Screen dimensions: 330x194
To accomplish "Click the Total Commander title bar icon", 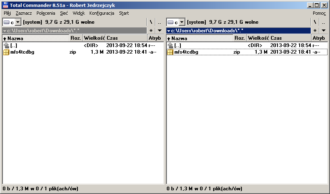I will (5, 5).
